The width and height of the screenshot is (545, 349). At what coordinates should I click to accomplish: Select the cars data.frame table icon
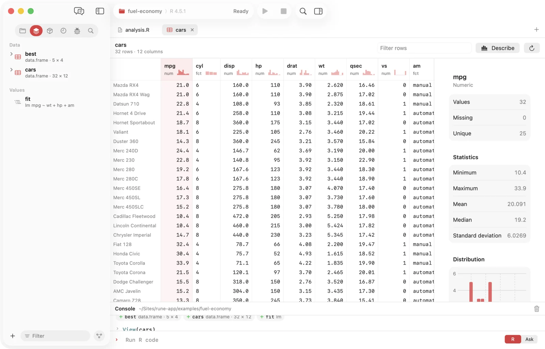[18, 73]
